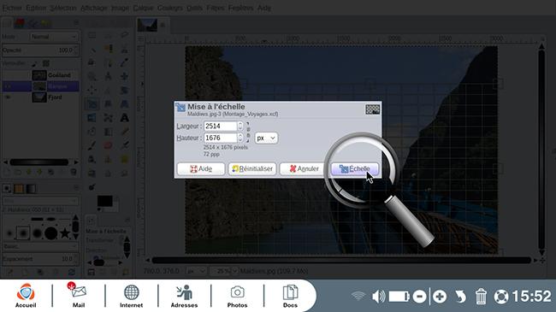Swap foreground and background colors

pos(116,197)
